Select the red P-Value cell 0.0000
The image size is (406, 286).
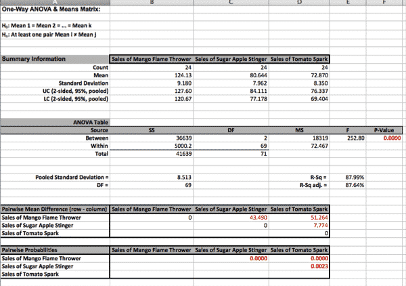click(x=384, y=138)
